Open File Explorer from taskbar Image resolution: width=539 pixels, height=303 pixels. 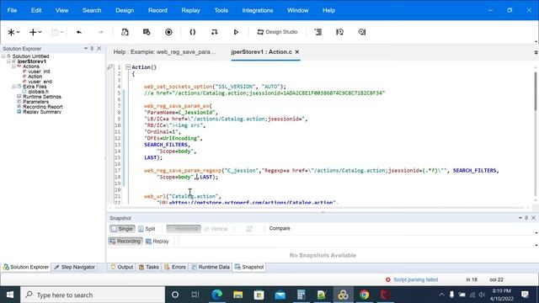[237, 295]
